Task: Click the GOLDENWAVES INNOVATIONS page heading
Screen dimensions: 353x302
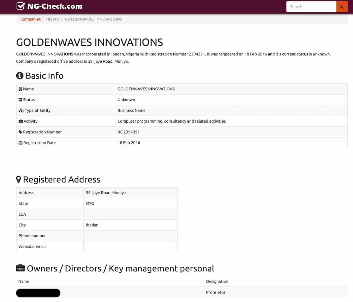Action: [x=89, y=42]
